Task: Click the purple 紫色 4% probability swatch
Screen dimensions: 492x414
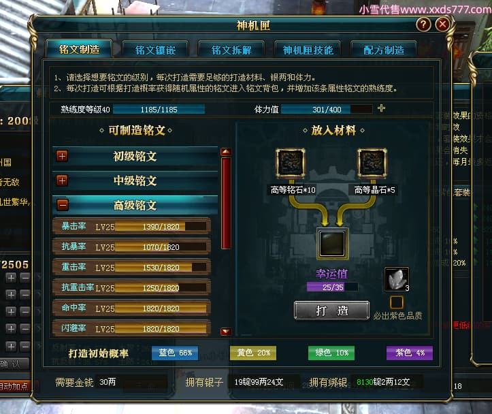Action: pyautogui.click(x=410, y=353)
